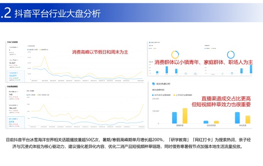The width and height of the screenshot is (263, 166).
Task: Open the 184,422 metric card
Action: (16, 109)
